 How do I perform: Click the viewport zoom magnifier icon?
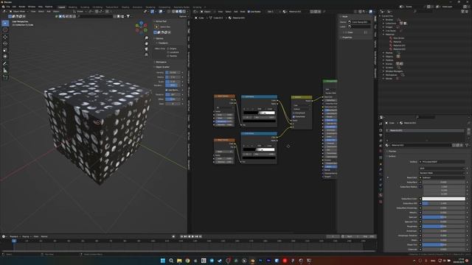pyautogui.click(x=146, y=38)
